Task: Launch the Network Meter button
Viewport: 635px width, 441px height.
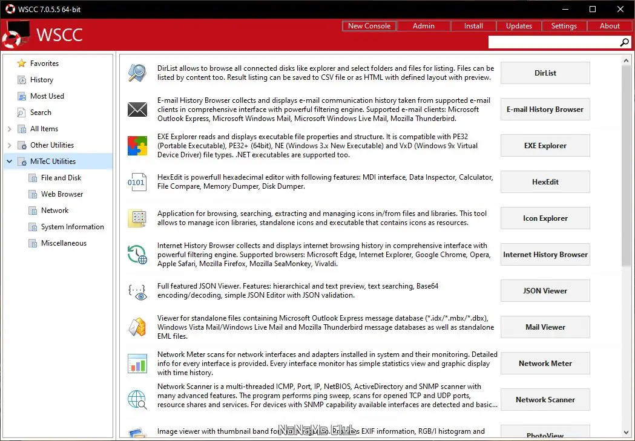Action: [x=545, y=364]
